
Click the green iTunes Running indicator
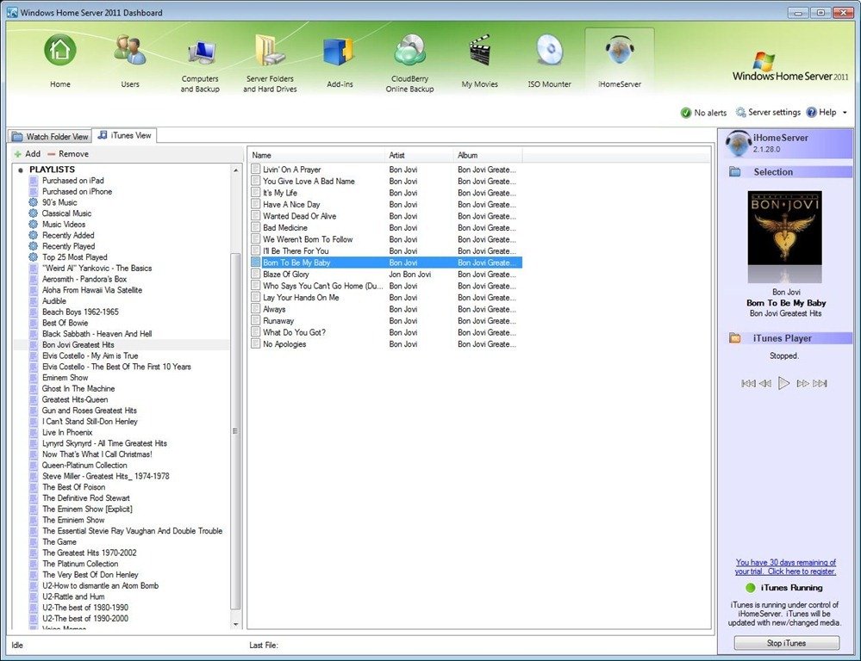[x=751, y=588]
